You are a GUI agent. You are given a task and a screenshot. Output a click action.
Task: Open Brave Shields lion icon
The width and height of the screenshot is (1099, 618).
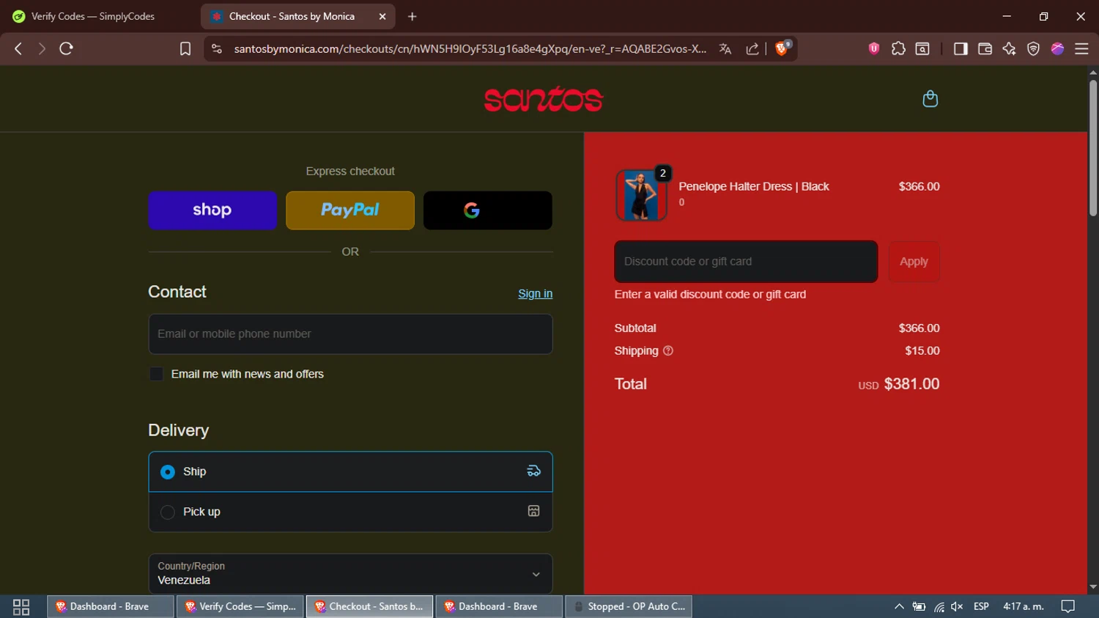click(782, 48)
